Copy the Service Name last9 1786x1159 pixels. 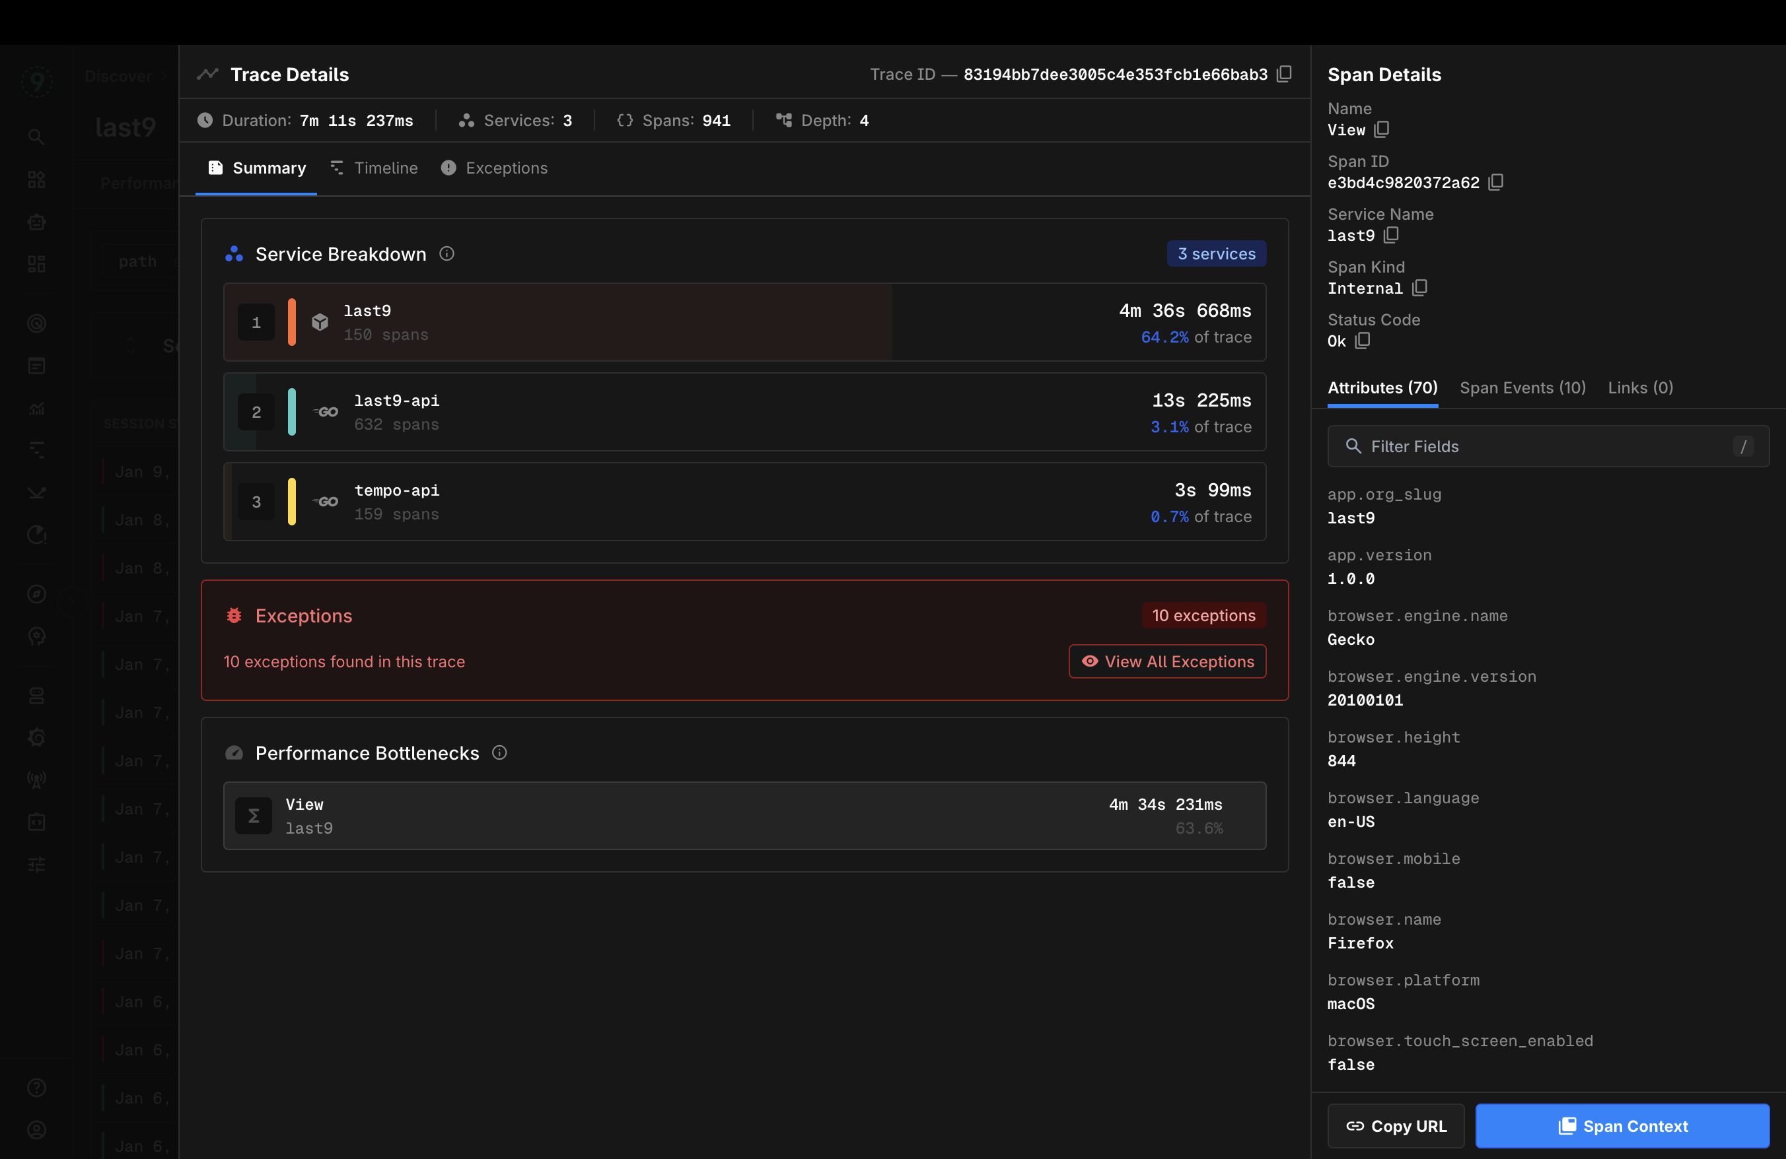(x=1391, y=236)
